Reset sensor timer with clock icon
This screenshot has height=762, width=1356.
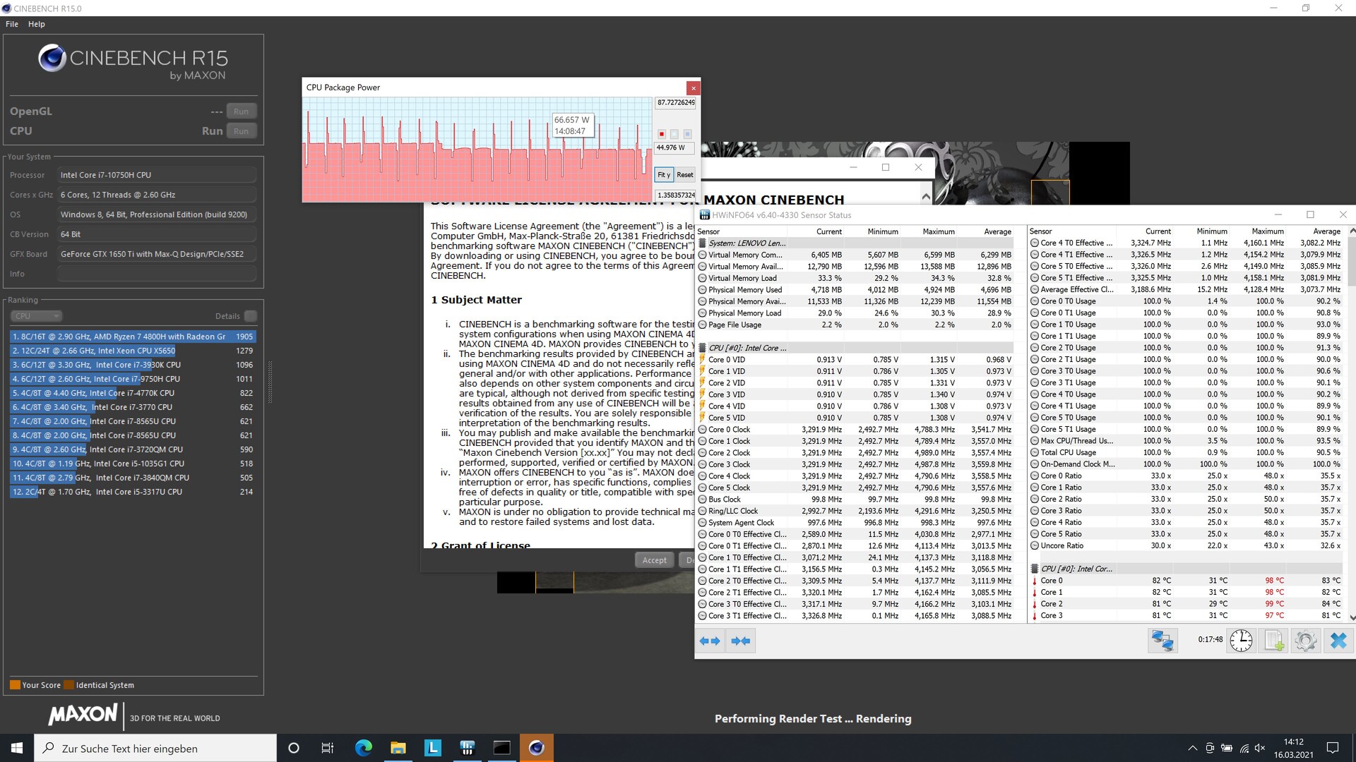(x=1241, y=641)
